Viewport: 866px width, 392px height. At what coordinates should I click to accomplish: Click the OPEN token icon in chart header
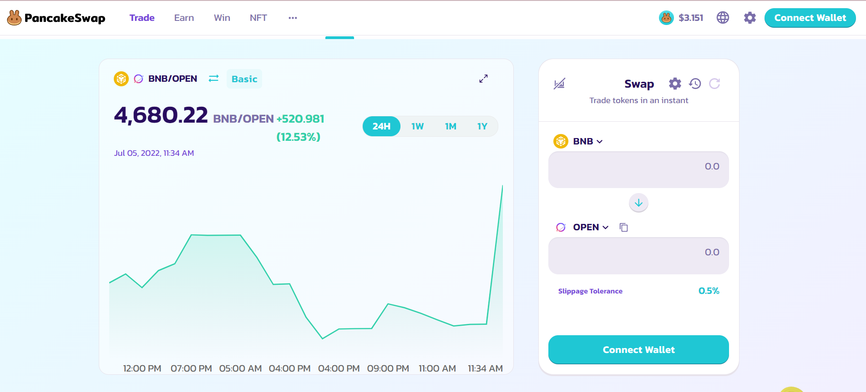138,79
